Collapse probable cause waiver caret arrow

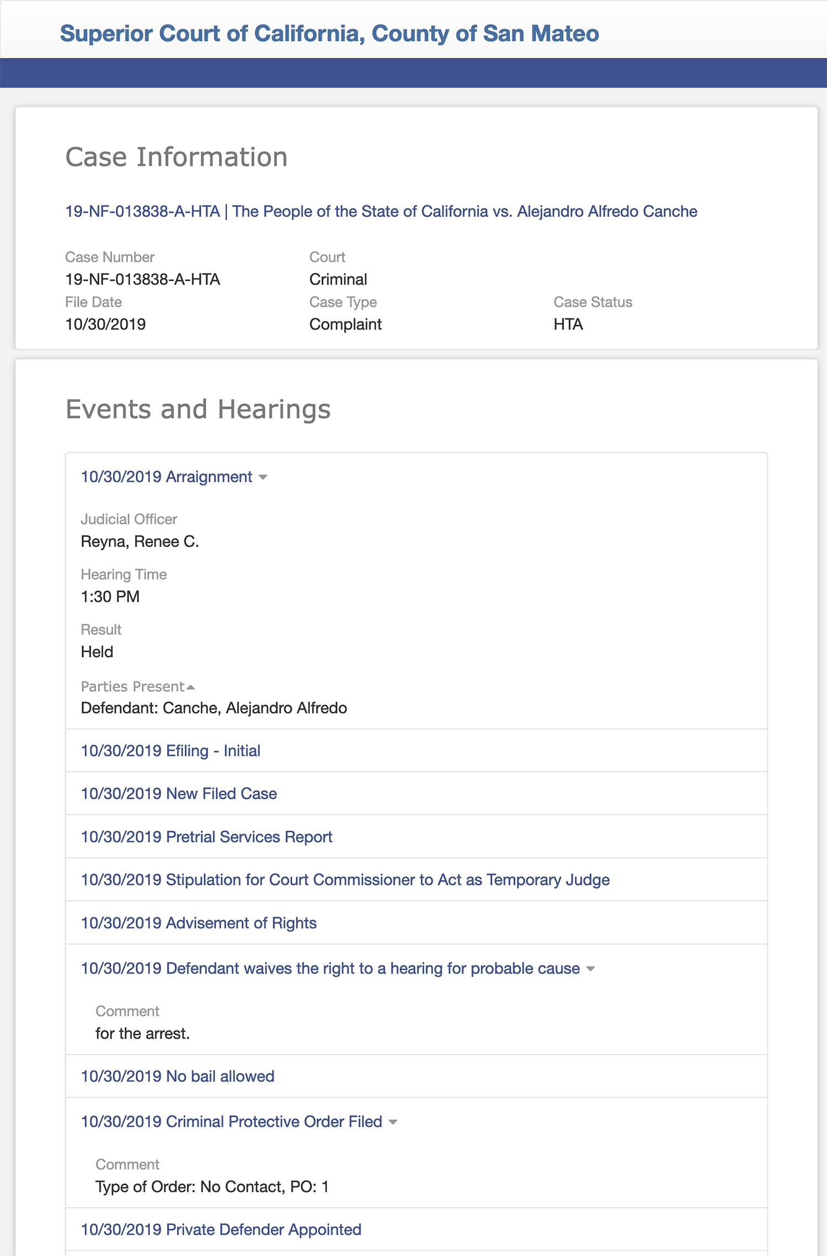point(590,969)
